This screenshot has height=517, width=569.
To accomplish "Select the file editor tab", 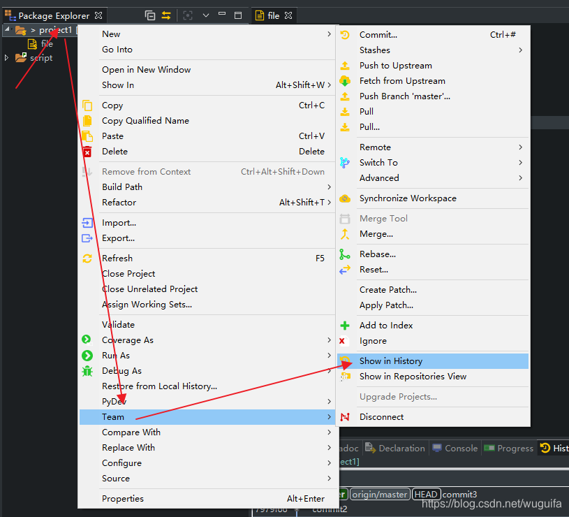I will pyautogui.click(x=274, y=15).
